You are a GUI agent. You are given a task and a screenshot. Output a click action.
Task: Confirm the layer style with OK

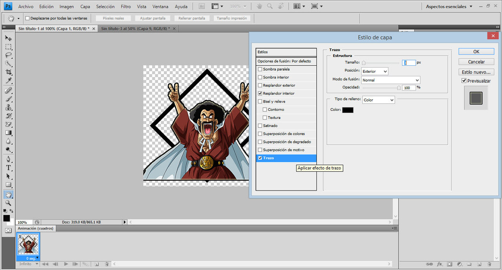pos(476,52)
